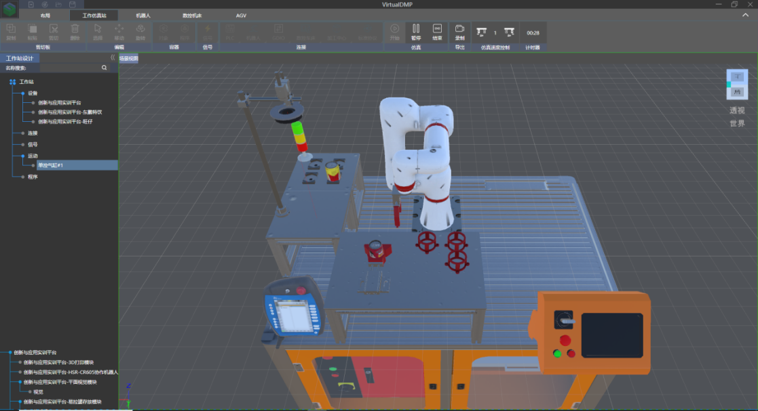The height and width of the screenshot is (411, 758).
Task: Collapse the ribbon using top-right chevron
Action: (x=745, y=15)
